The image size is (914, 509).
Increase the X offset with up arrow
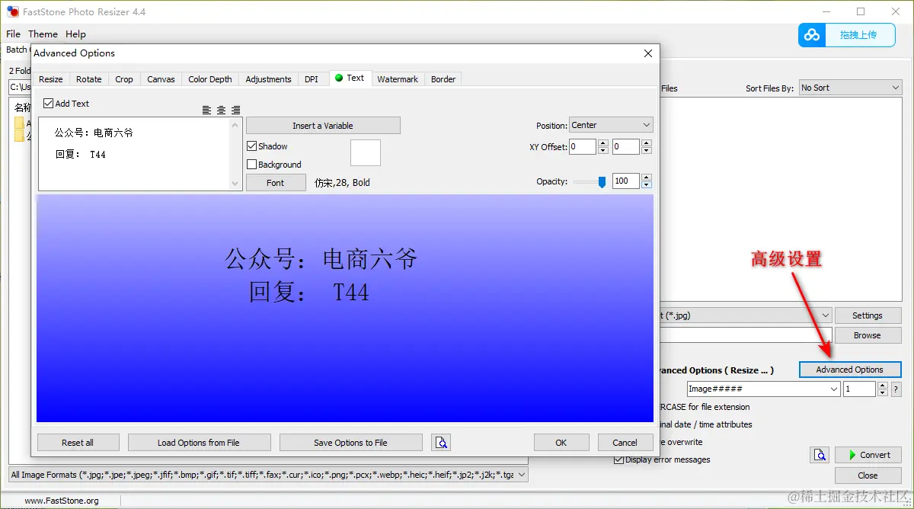[602, 143]
